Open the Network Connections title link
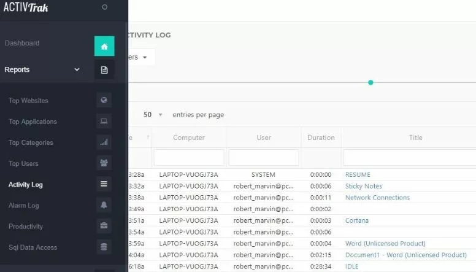Image resolution: width=476 pixels, height=272 pixels. [377, 198]
